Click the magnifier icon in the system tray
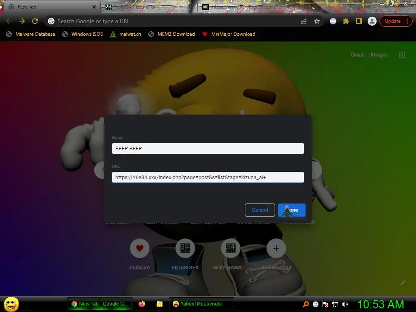This screenshot has width=416, height=312. (306, 304)
